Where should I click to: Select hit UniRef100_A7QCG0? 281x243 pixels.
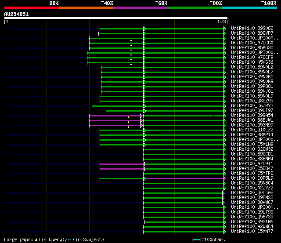pos(252,43)
